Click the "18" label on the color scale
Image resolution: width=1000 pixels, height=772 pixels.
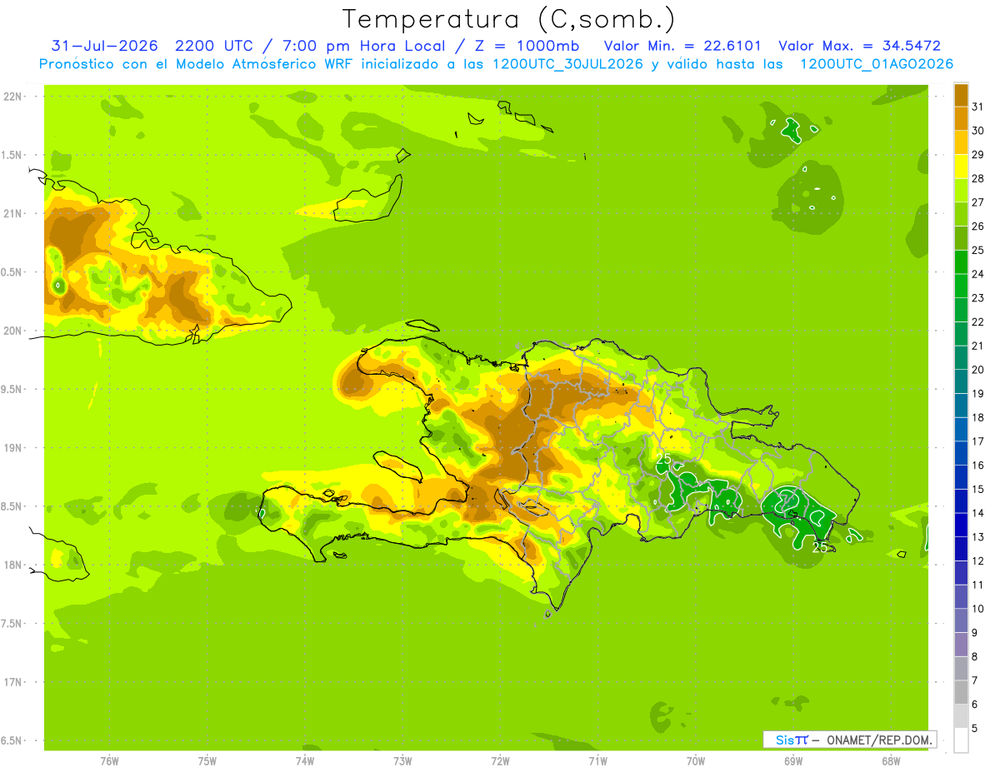coord(978,418)
